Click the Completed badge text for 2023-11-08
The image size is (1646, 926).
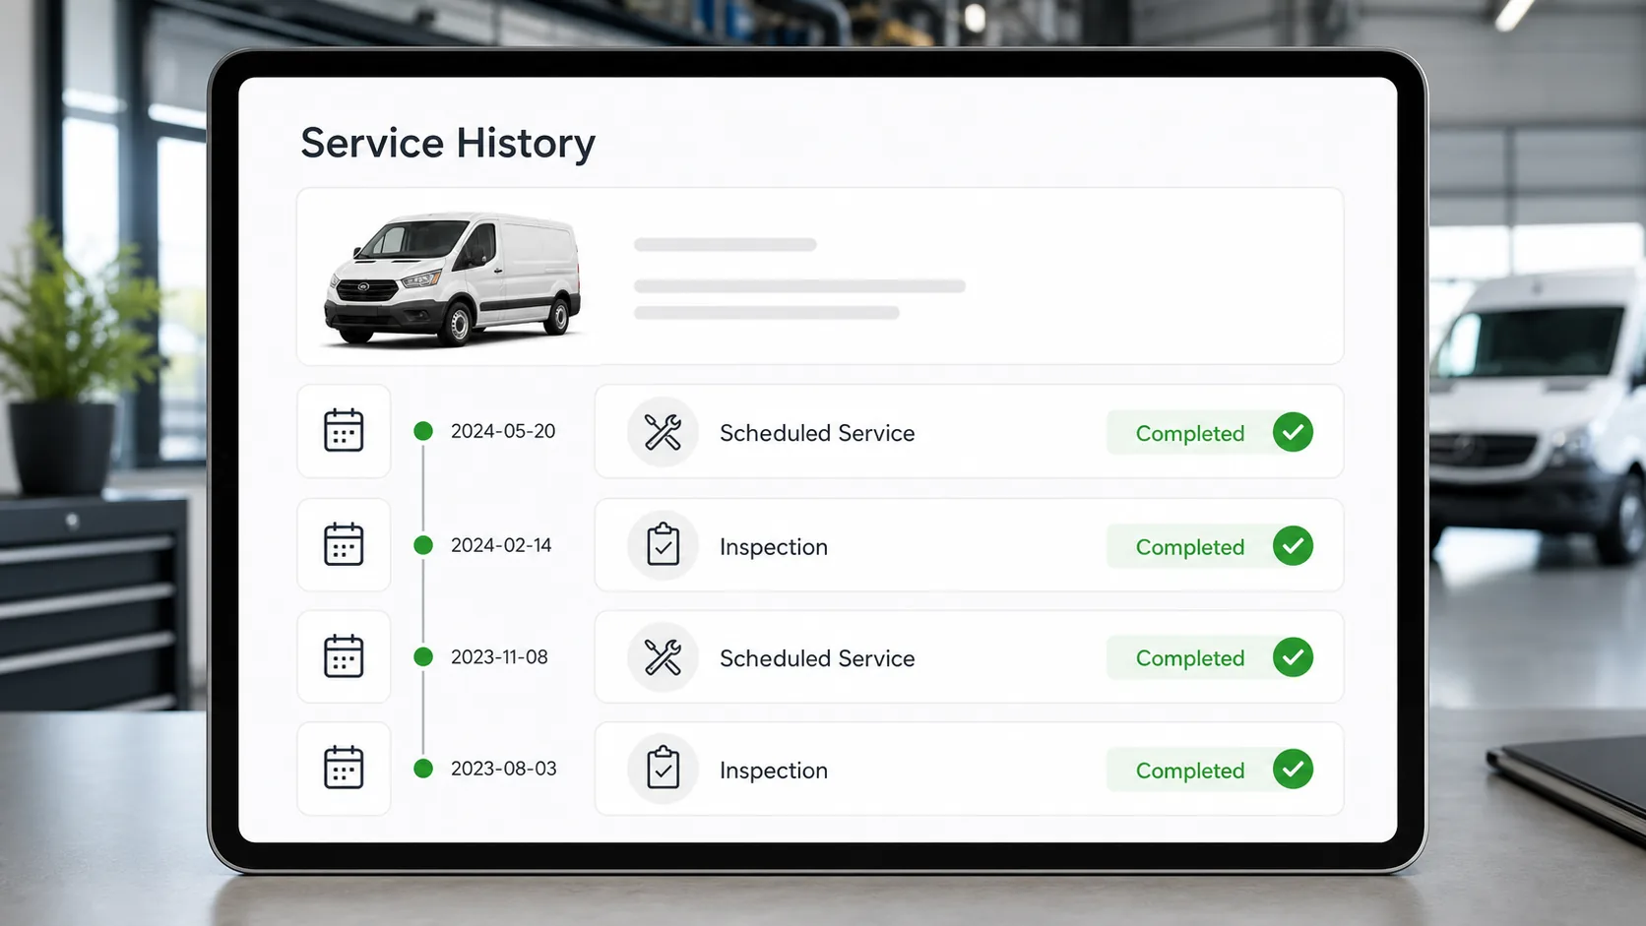(x=1190, y=658)
